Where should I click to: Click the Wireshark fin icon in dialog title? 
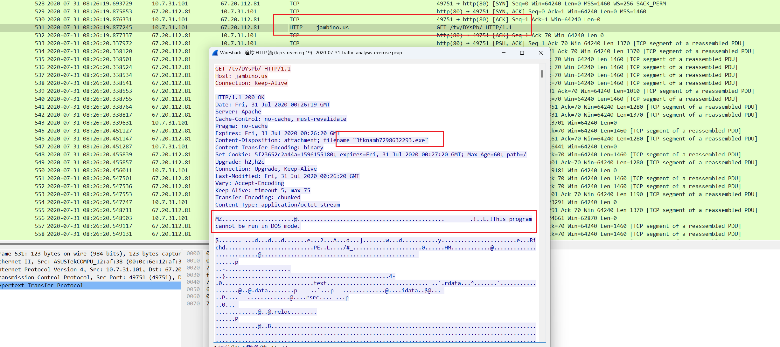[x=215, y=53]
